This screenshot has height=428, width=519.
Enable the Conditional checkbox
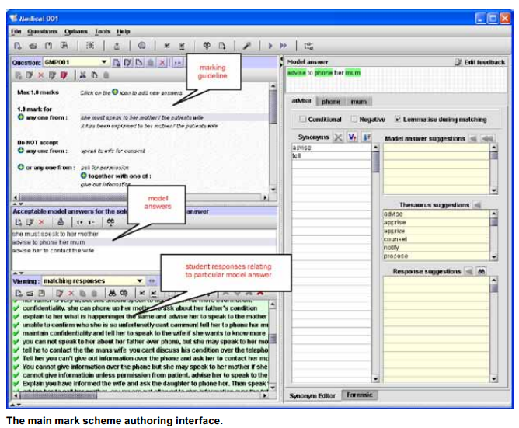click(303, 119)
